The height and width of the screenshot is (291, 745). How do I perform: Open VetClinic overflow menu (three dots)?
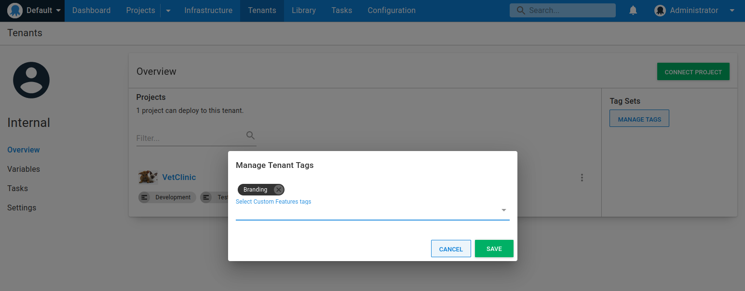[582, 178]
